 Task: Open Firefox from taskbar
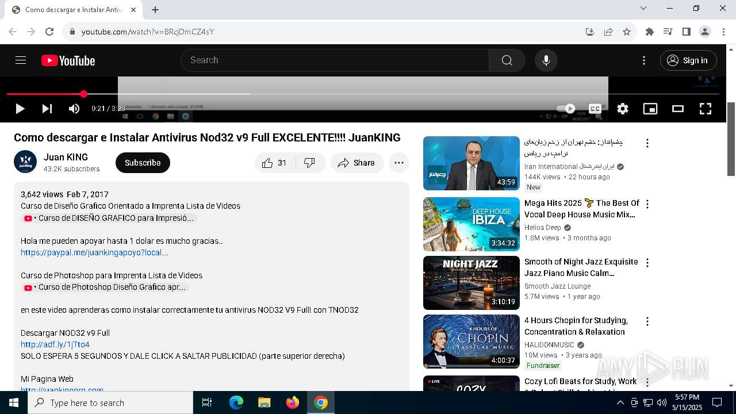pyautogui.click(x=293, y=402)
